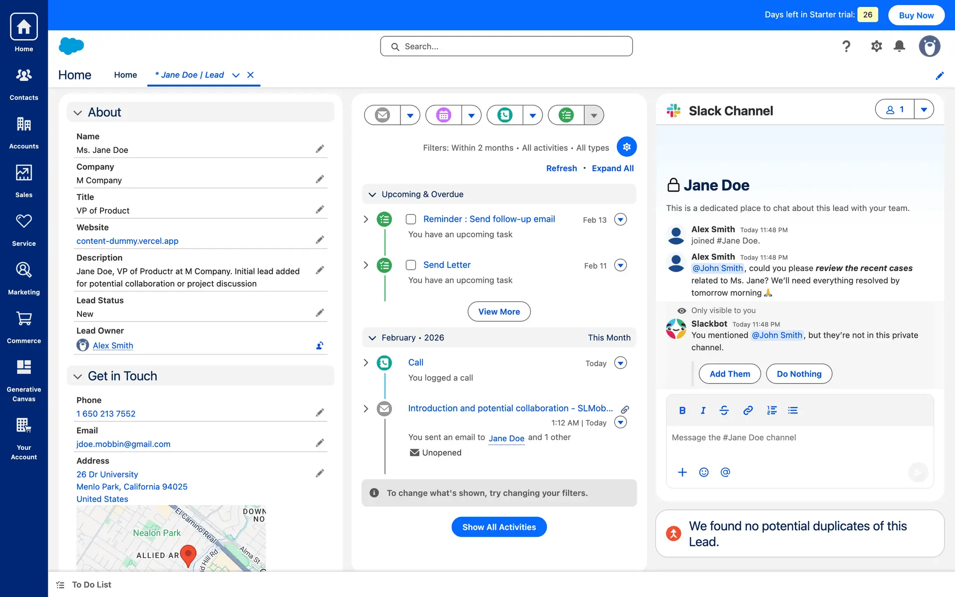This screenshot has height=597, width=955.
Task: Check the Send follow-up email reminder task
Action: [411, 219]
